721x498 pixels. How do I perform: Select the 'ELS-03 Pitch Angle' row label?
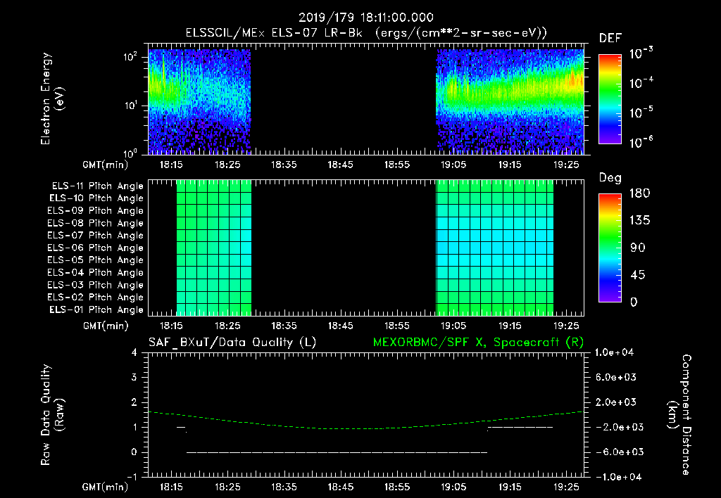click(96, 286)
